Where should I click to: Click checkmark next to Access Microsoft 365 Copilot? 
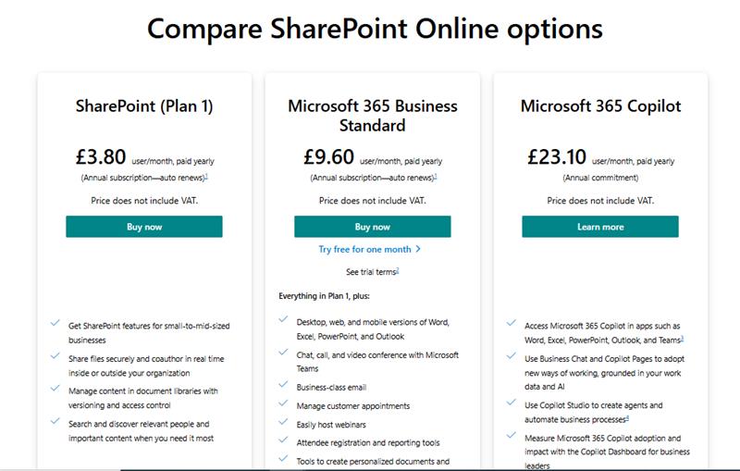(512, 323)
